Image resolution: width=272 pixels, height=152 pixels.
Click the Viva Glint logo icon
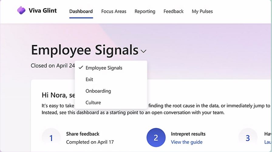[21, 10]
